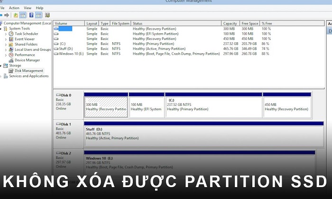Click the '238.35 GB' size under Disk 0

[x=63, y=104]
